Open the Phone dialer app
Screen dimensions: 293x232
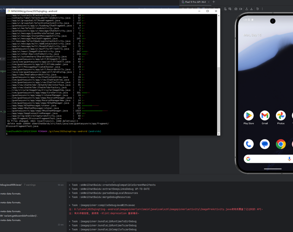tap(249, 144)
